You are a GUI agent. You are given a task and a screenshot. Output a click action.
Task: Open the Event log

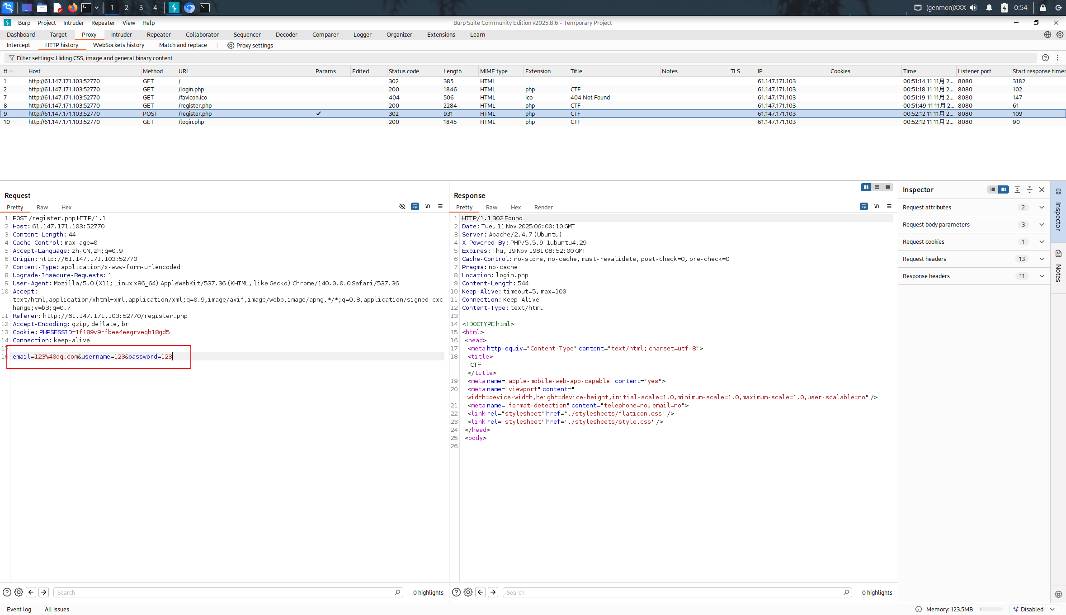pos(19,609)
